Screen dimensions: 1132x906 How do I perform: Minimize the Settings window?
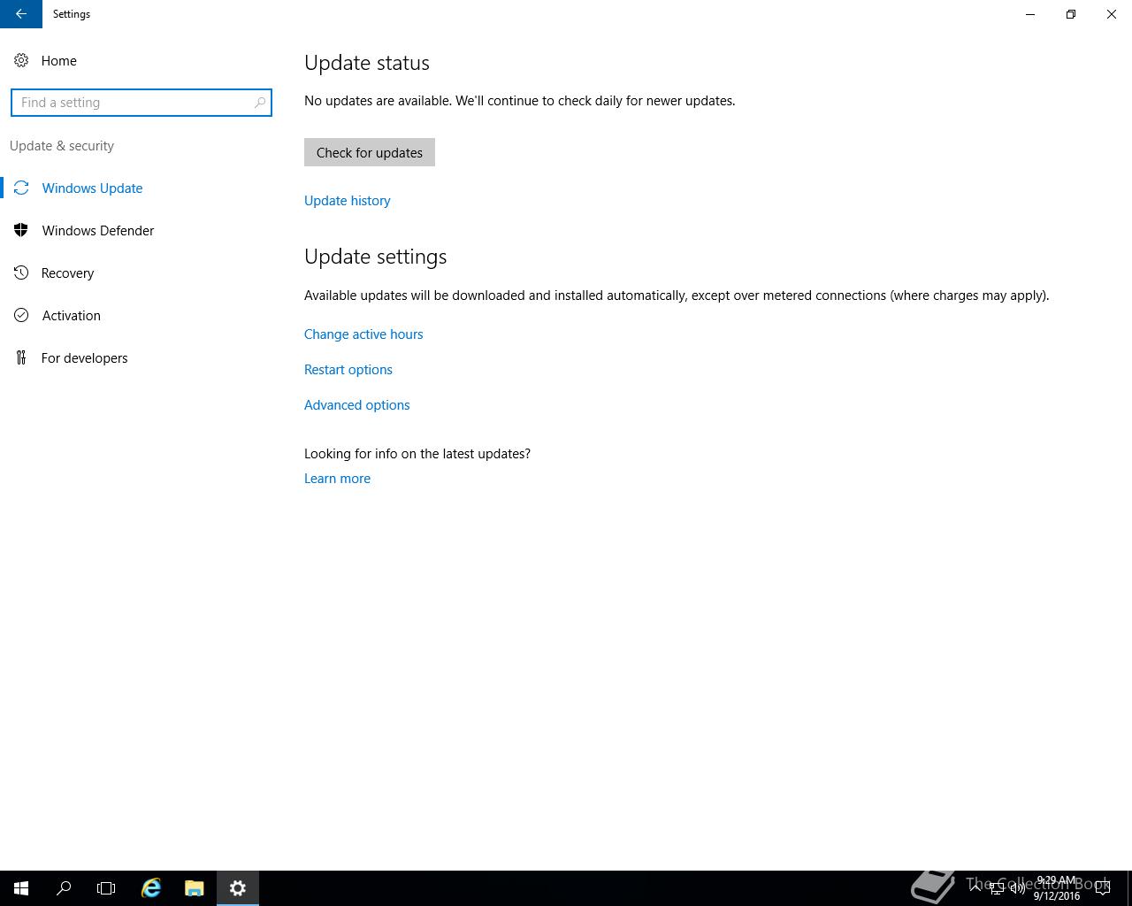tap(1030, 14)
